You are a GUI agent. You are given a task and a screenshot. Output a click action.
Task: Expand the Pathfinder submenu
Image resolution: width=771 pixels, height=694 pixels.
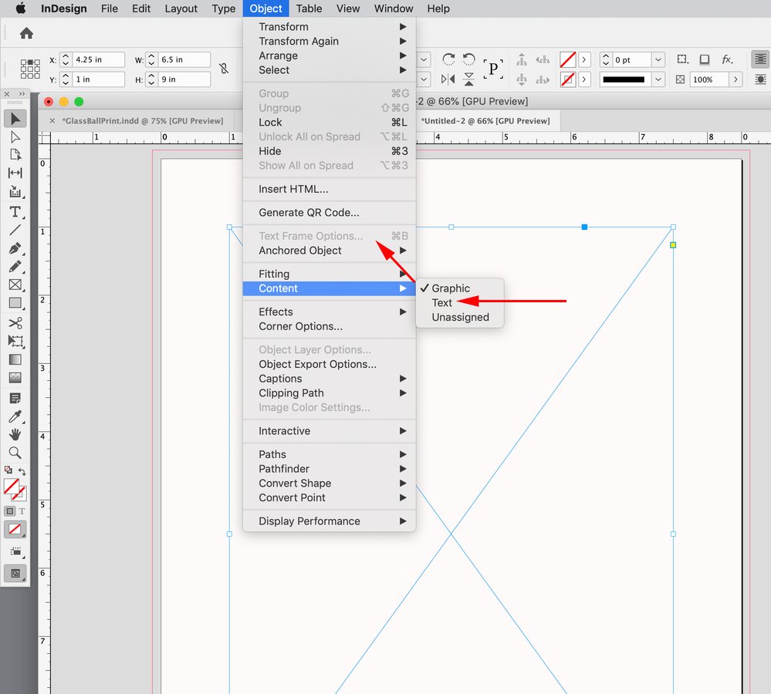click(330, 469)
